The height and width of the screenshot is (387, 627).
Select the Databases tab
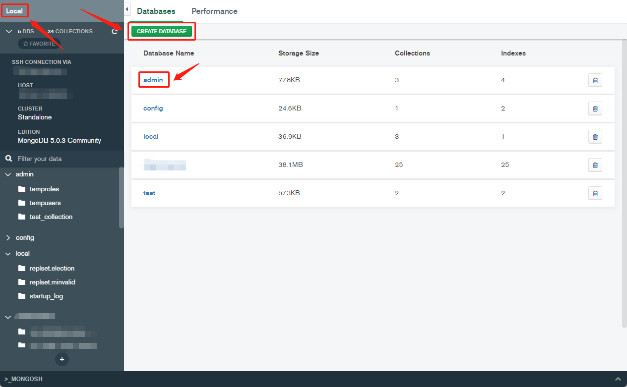click(x=156, y=11)
